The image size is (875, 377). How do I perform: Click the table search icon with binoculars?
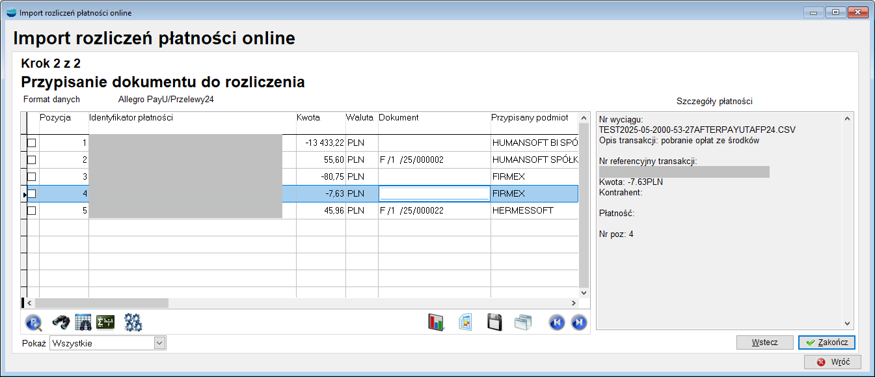(x=83, y=322)
